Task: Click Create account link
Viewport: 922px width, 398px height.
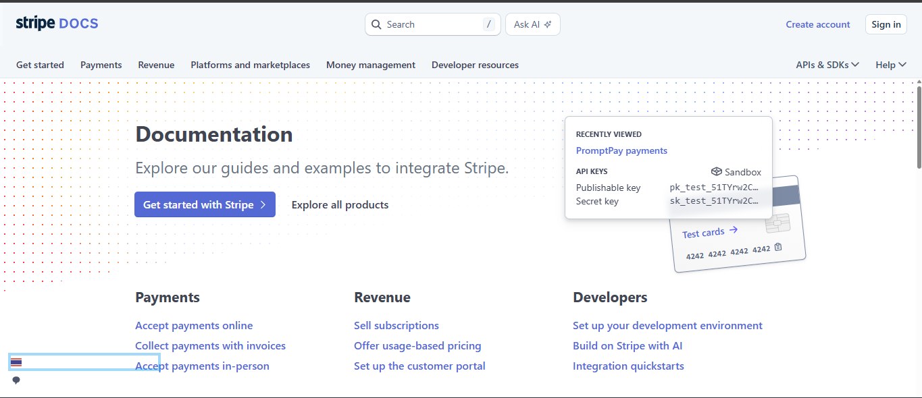Action: 818,24
